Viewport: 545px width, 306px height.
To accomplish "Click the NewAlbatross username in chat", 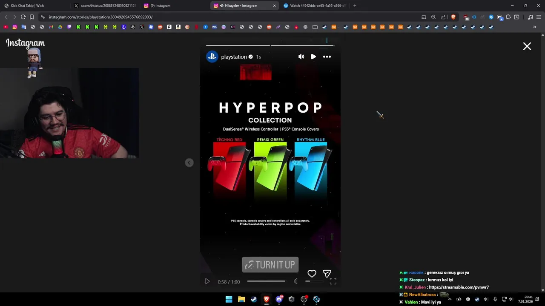I will click(x=422, y=295).
